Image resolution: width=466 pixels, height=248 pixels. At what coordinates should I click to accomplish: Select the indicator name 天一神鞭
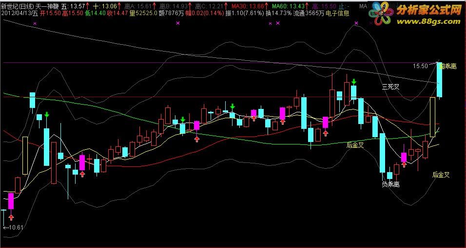coord(48,6)
